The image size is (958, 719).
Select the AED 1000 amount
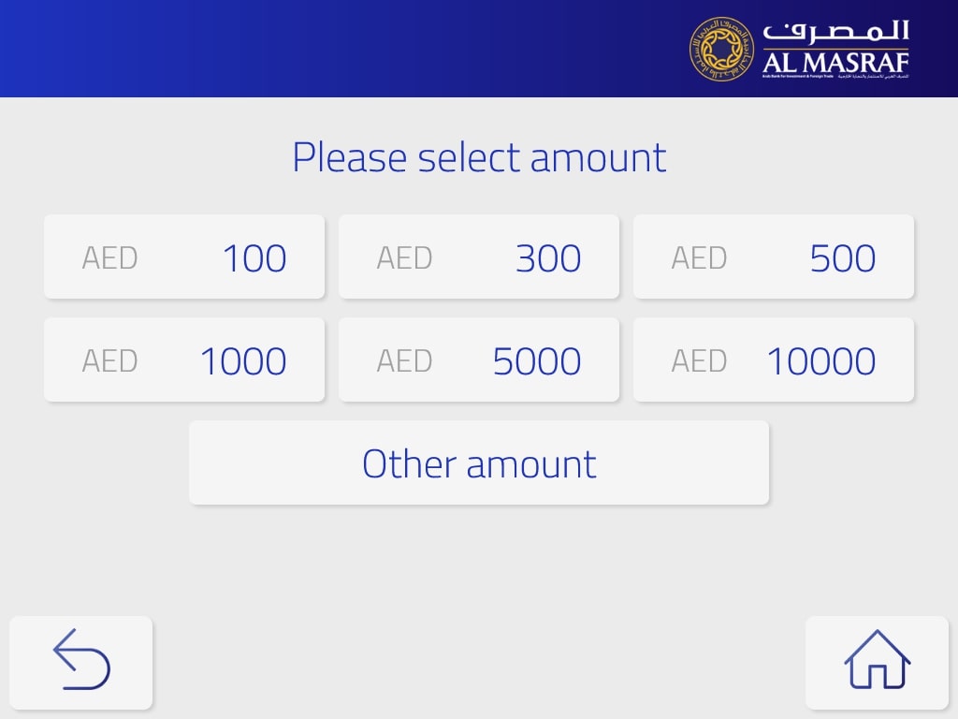click(184, 360)
